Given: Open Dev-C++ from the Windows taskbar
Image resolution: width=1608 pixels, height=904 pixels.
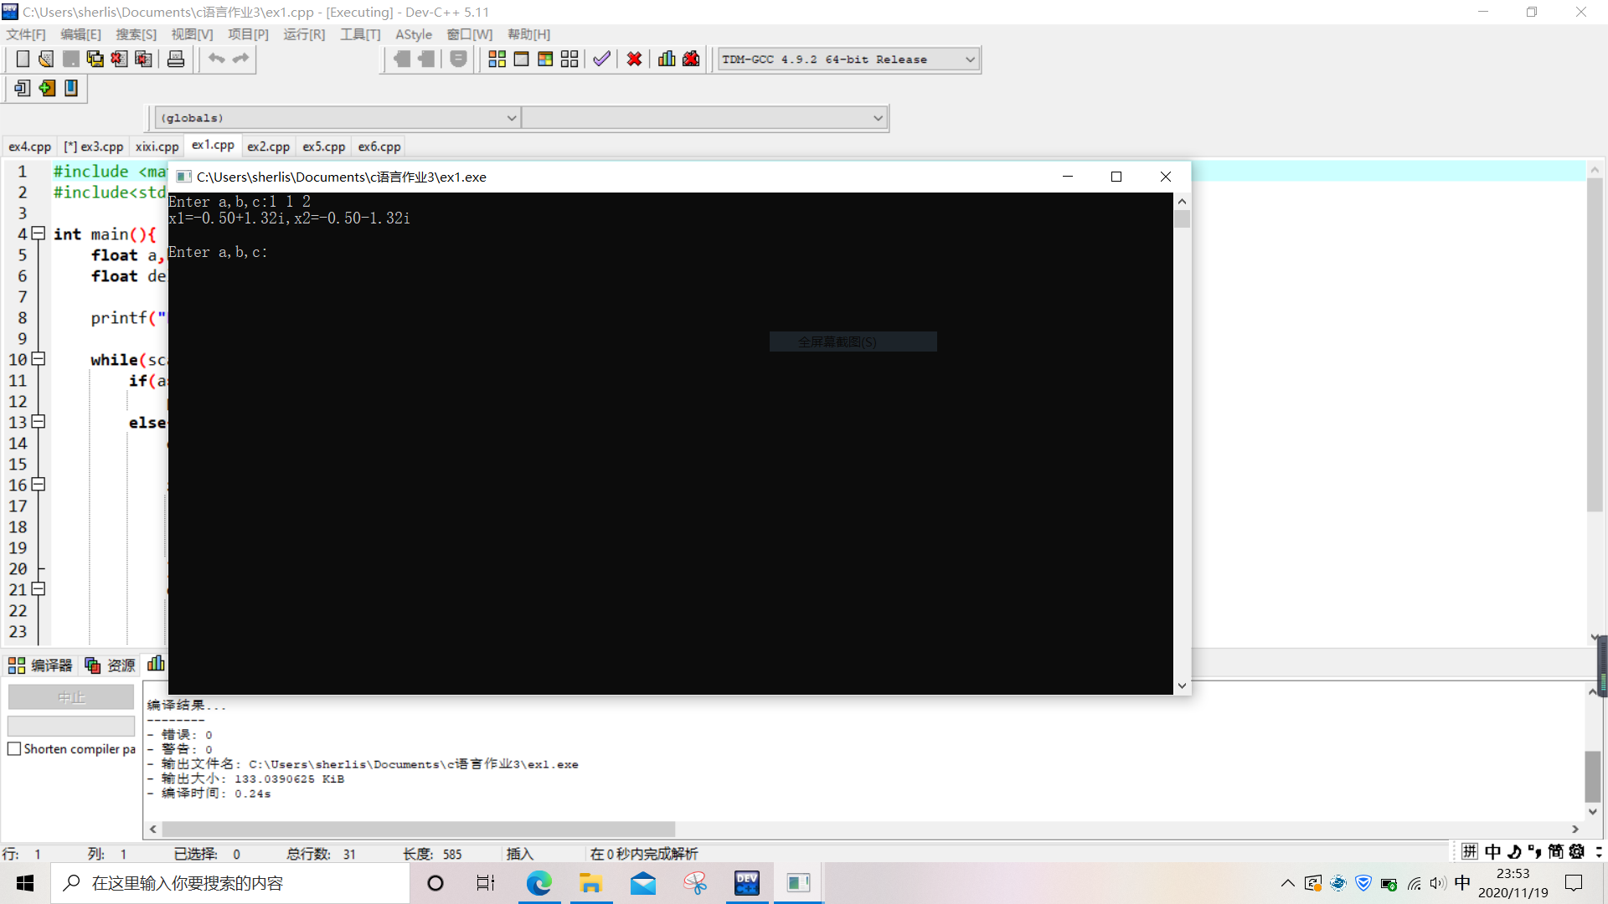Looking at the screenshot, I should pyautogui.click(x=746, y=883).
